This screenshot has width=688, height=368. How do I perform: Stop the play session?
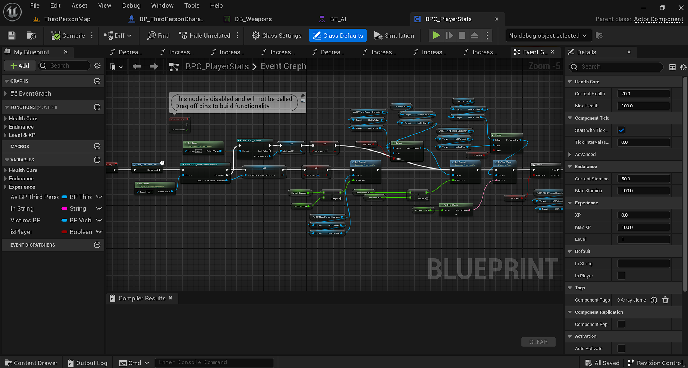point(462,35)
